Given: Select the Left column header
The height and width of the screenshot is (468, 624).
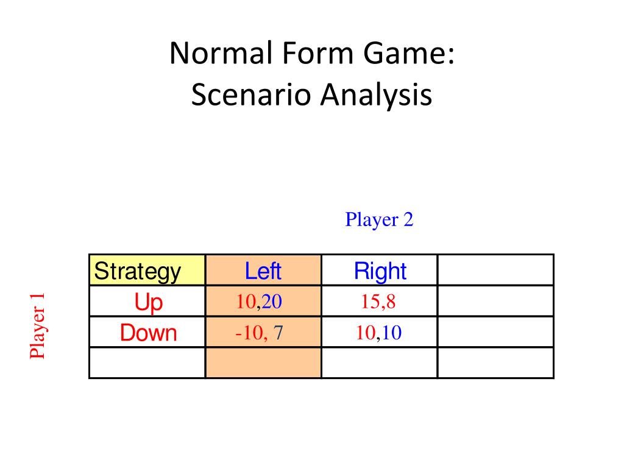Looking at the screenshot, I should click(263, 270).
